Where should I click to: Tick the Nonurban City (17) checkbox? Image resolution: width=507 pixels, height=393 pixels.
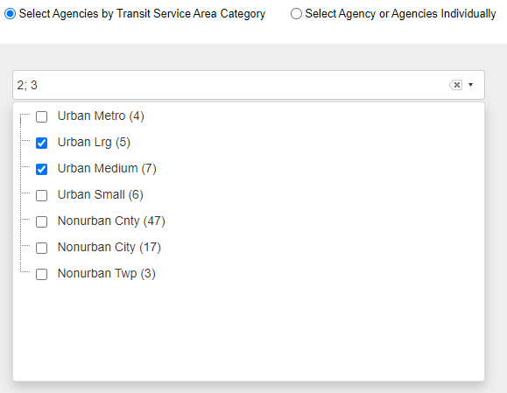41,248
